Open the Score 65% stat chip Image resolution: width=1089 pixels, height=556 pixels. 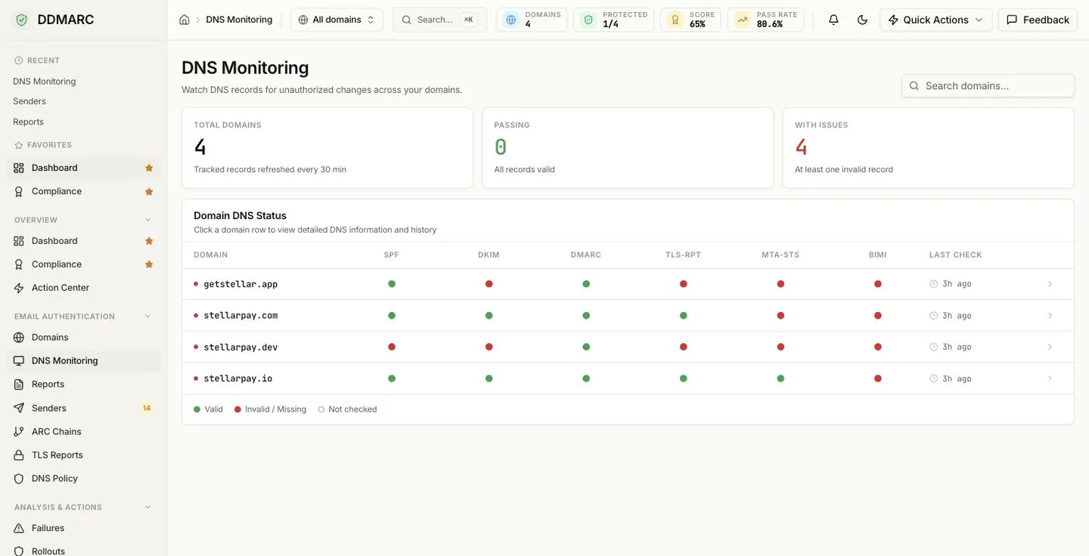(690, 20)
